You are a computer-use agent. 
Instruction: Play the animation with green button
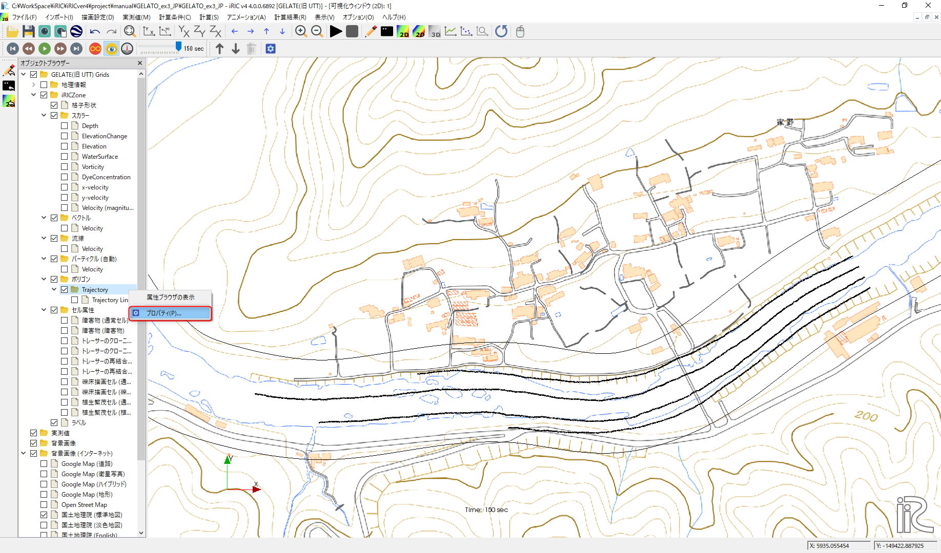pos(45,49)
